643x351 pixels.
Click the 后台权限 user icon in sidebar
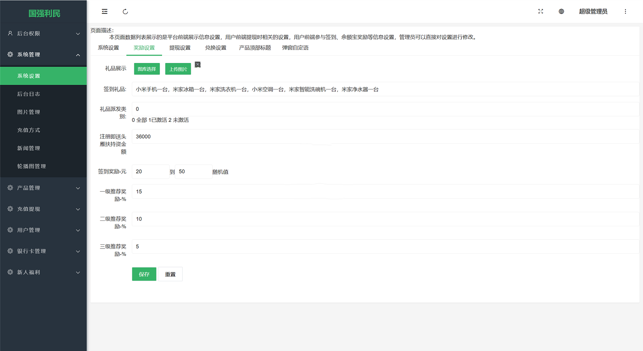[9, 33]
